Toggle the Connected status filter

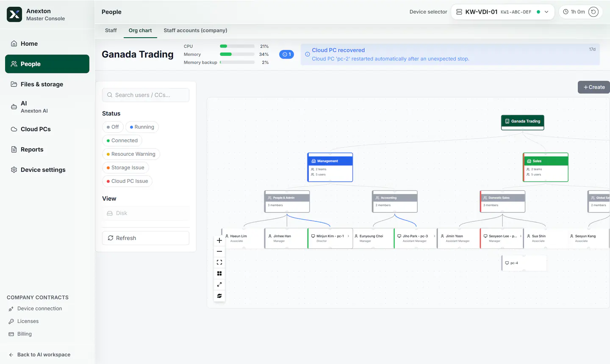[122, 141]
